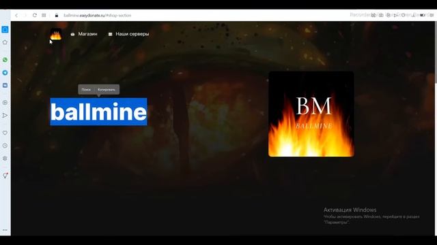Open the heart bookmarks icon in the sidebar

click(x=5, y=133)
